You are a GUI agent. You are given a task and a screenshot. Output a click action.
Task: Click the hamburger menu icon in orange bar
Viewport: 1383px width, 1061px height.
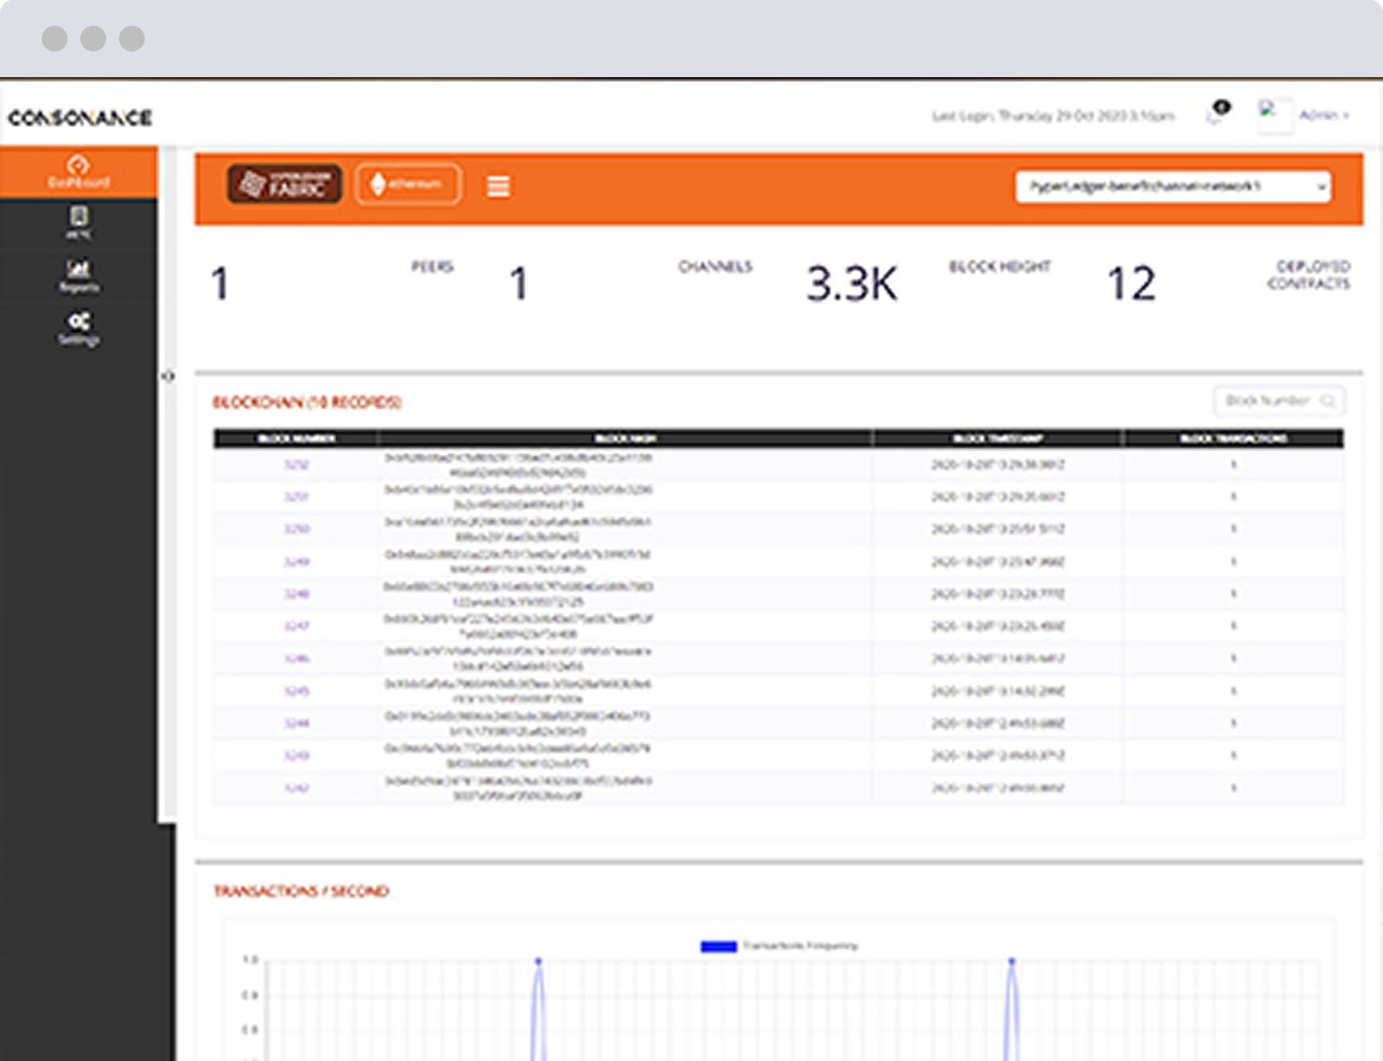(x=498, y=186)
